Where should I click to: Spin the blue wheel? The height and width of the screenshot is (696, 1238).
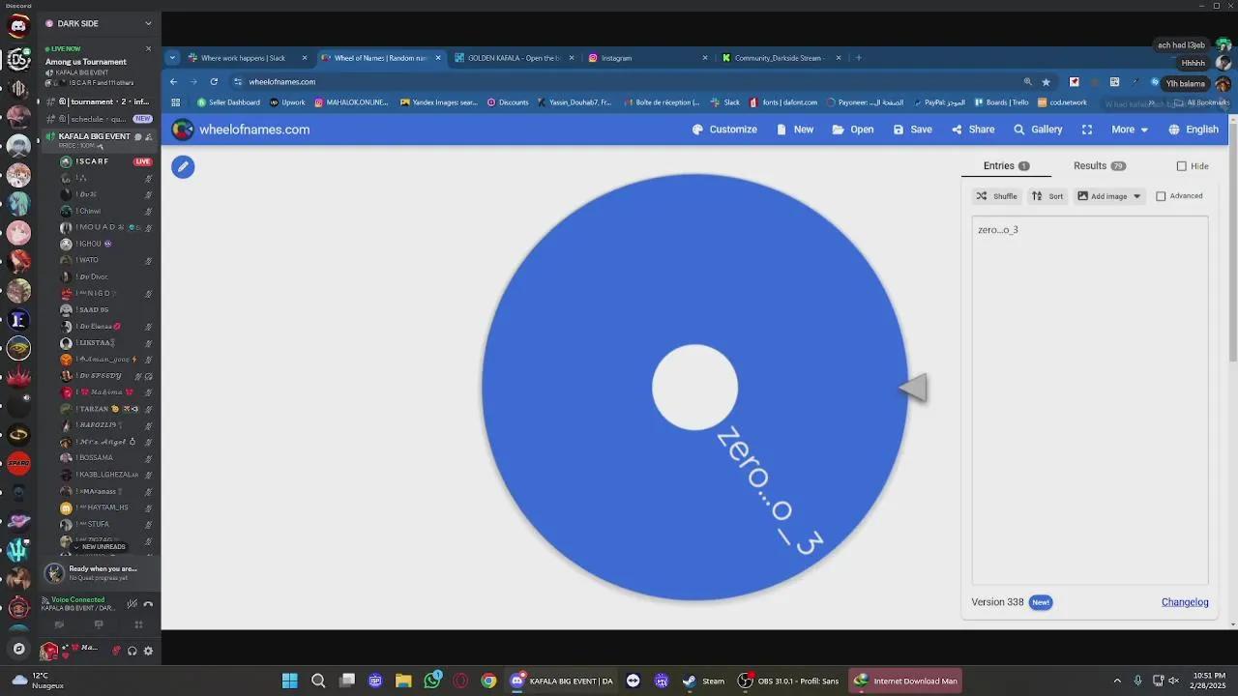[694, 387]
